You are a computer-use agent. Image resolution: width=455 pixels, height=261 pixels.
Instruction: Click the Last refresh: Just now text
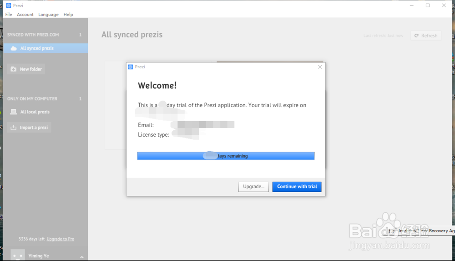[383, 36]
